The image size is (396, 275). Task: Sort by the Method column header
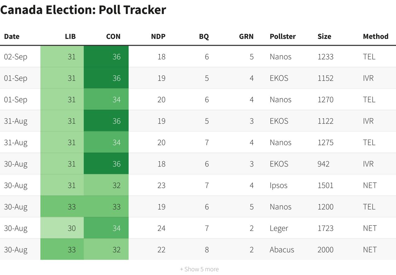click(x=375, y=36)
